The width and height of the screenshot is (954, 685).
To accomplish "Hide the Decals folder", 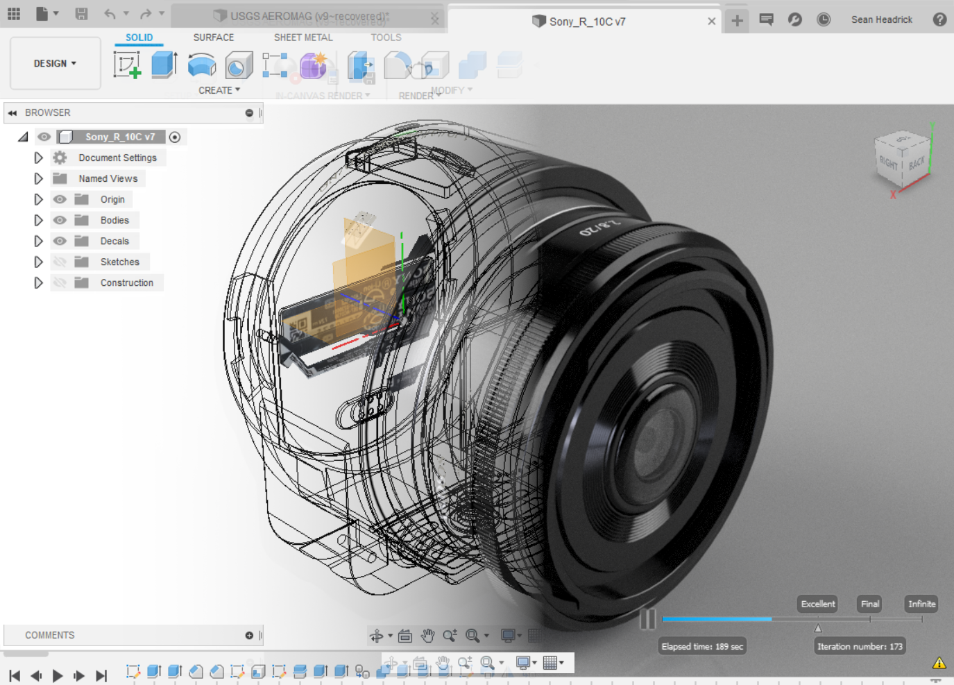I will [x=60, y=241].
